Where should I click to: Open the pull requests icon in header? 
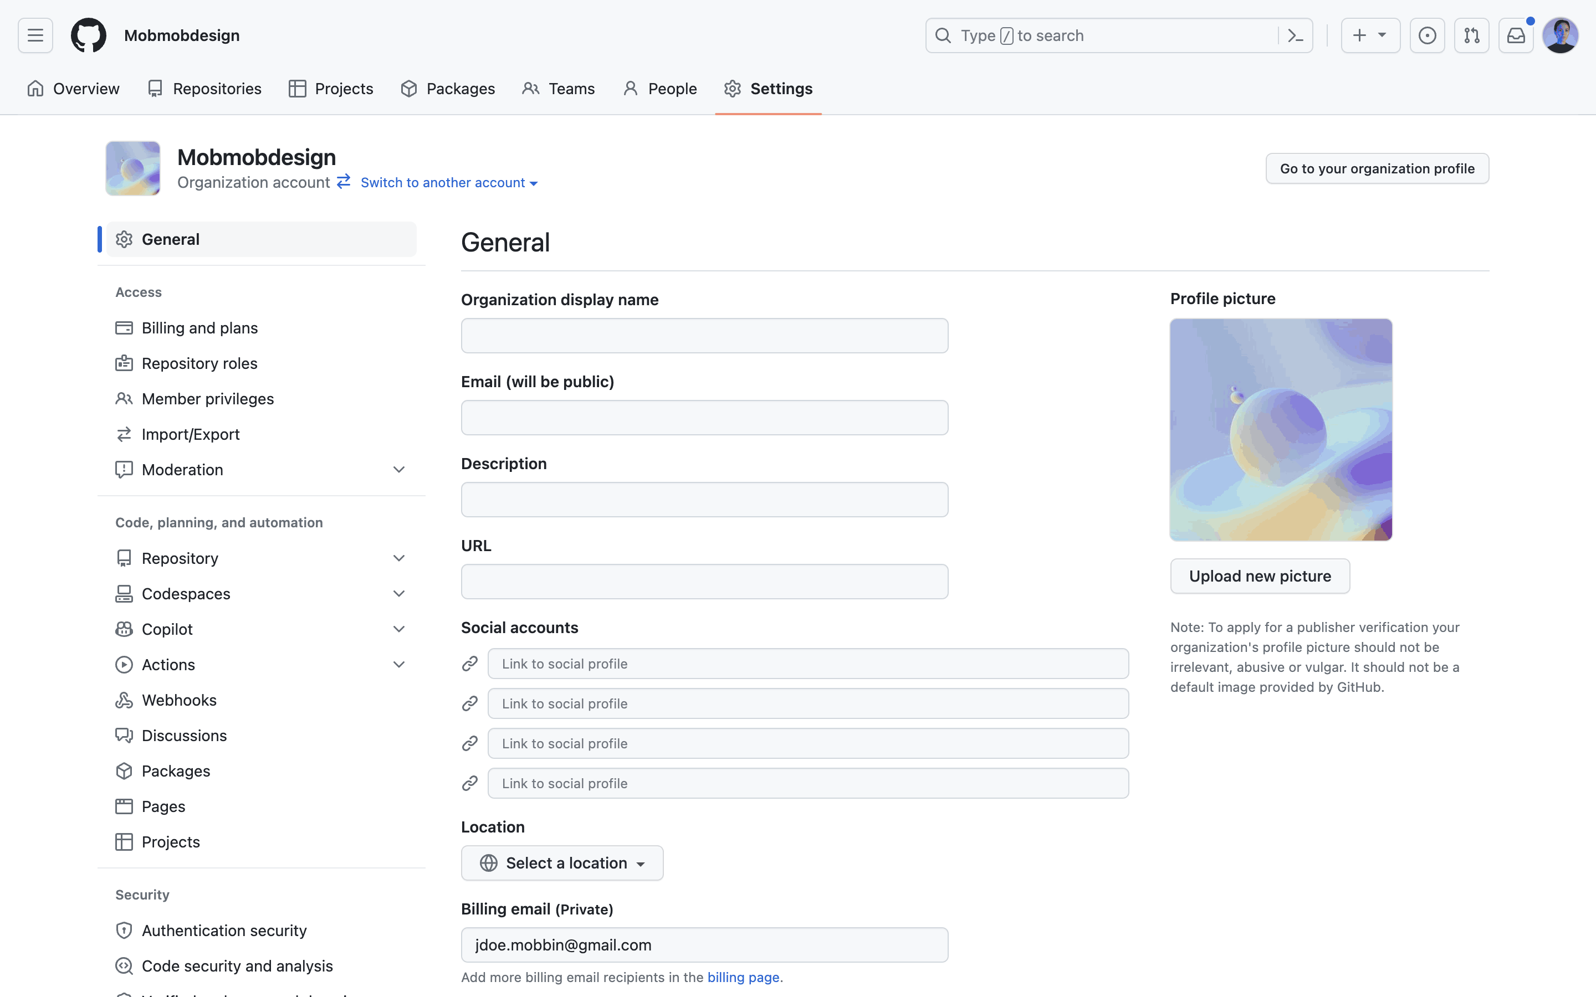pos(1471,35)
